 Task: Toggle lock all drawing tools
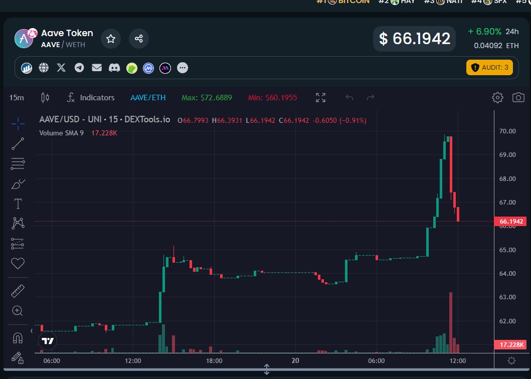(18, 357)
